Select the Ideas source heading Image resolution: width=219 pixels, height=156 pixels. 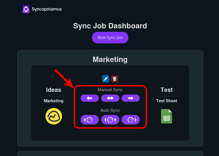point(54,90)
